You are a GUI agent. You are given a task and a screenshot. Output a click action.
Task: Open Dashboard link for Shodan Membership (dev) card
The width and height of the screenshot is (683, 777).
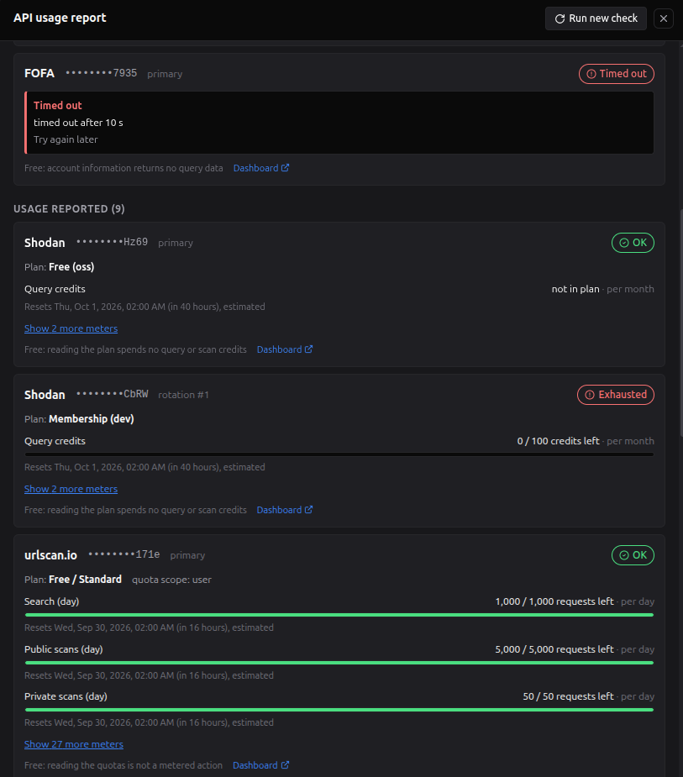(285, 510)
